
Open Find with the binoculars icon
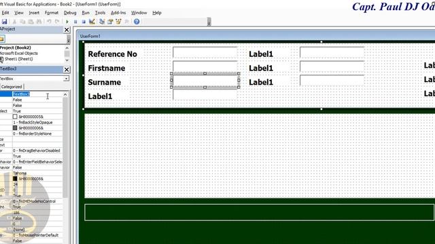[x=39, y=22]
